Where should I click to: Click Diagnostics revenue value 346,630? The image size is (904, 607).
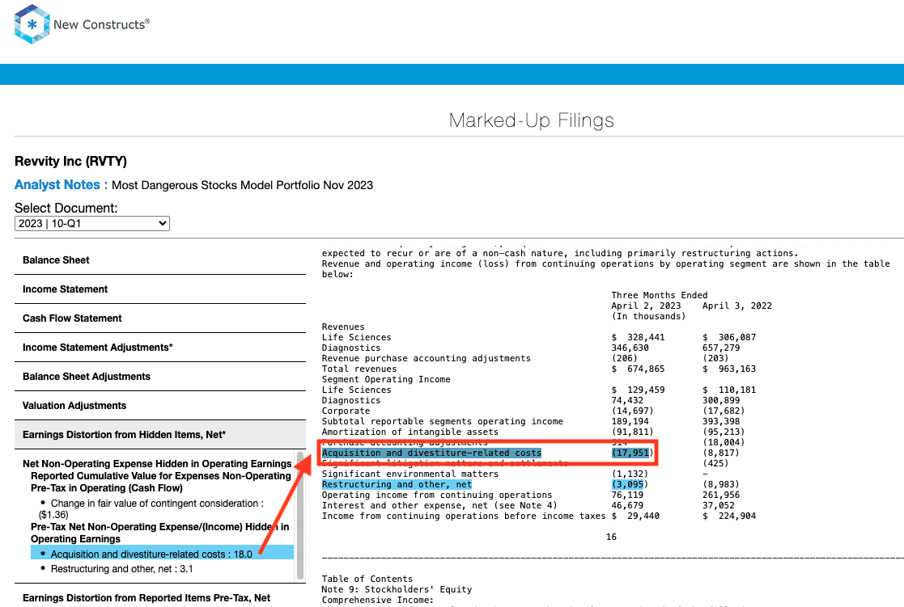(x=630, y=348)
